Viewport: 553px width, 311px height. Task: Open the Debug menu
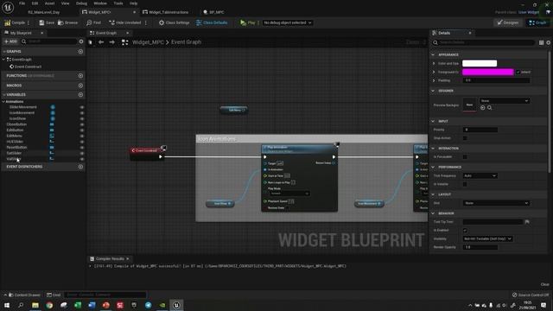tap(81, 3)
